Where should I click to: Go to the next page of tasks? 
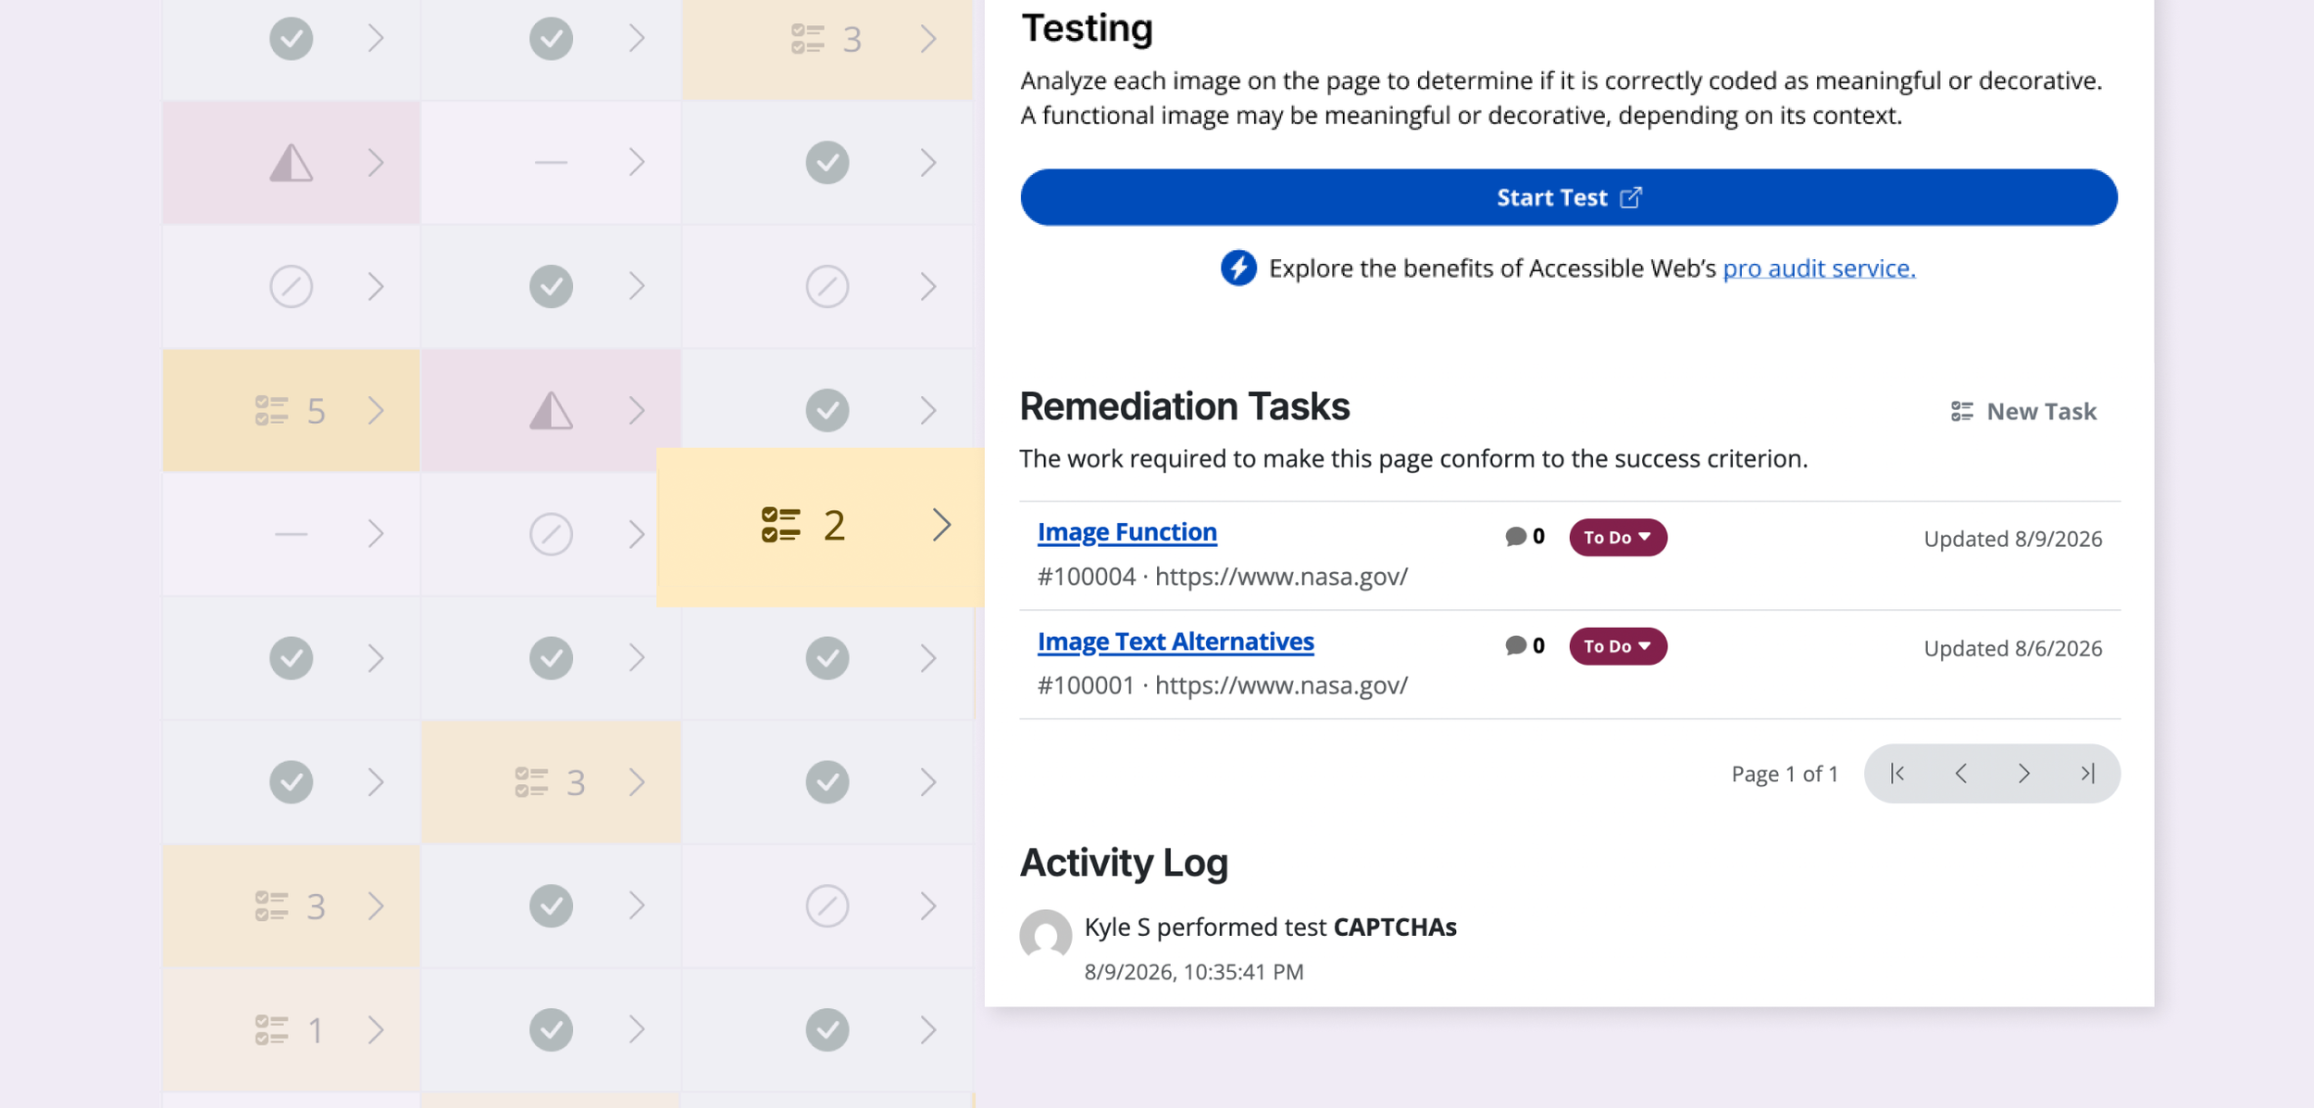2023,773
